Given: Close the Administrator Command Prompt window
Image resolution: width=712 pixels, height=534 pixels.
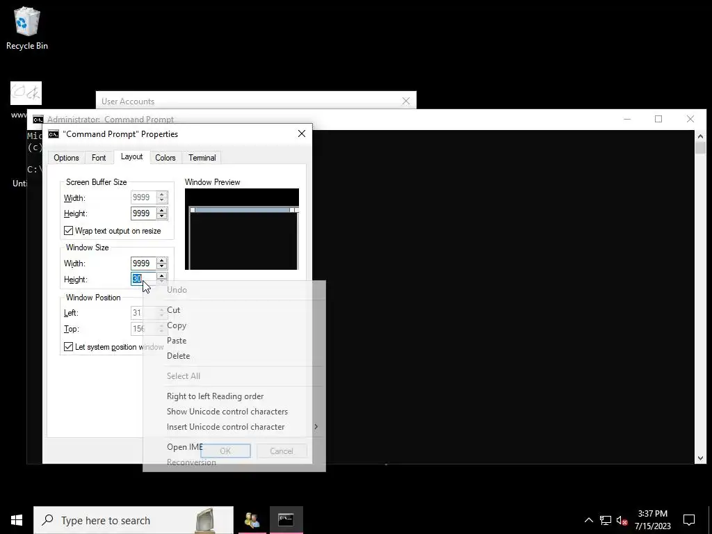Looking at the screenshot, I should [690, 119].
